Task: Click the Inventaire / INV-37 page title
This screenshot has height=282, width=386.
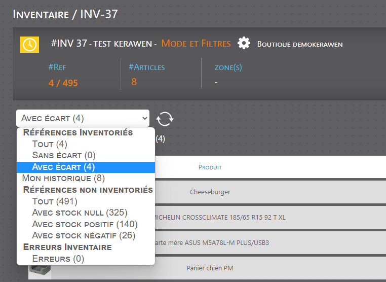Action: [65, 14]
